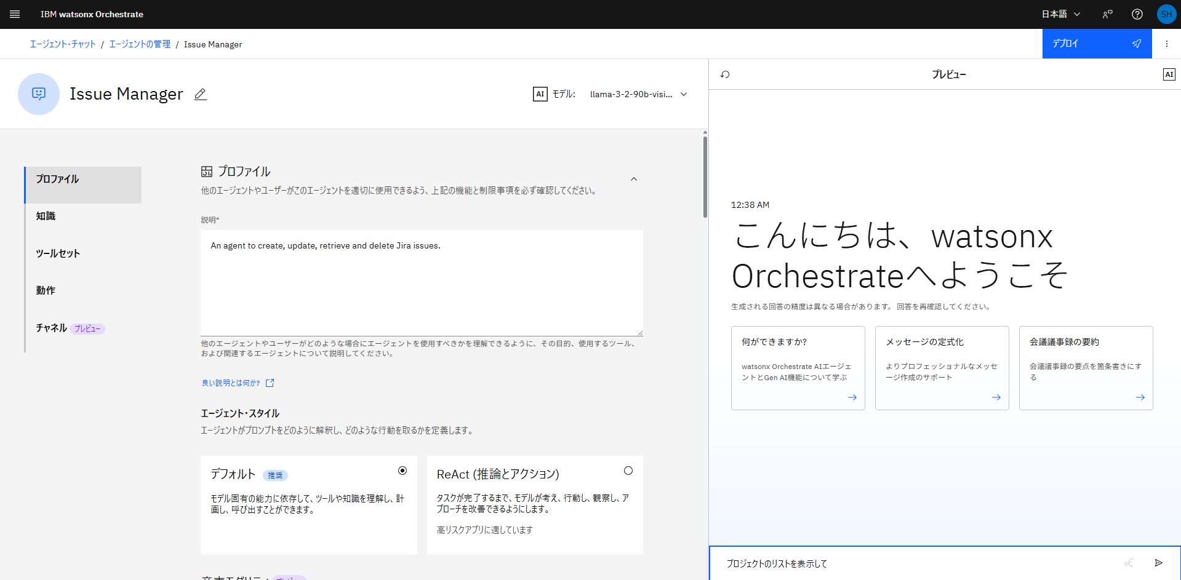Select the デフォルト agent style radio

(x=402, y=471)
